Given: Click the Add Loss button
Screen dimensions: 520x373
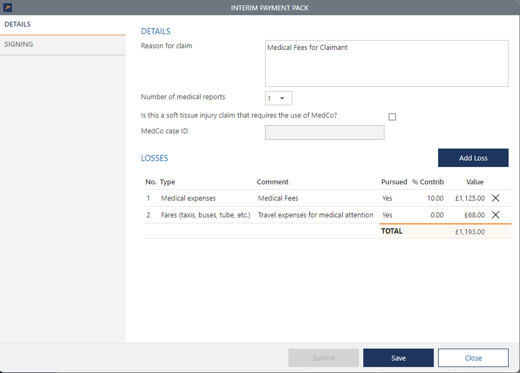Looking at the screenshot, I should 473,158.
